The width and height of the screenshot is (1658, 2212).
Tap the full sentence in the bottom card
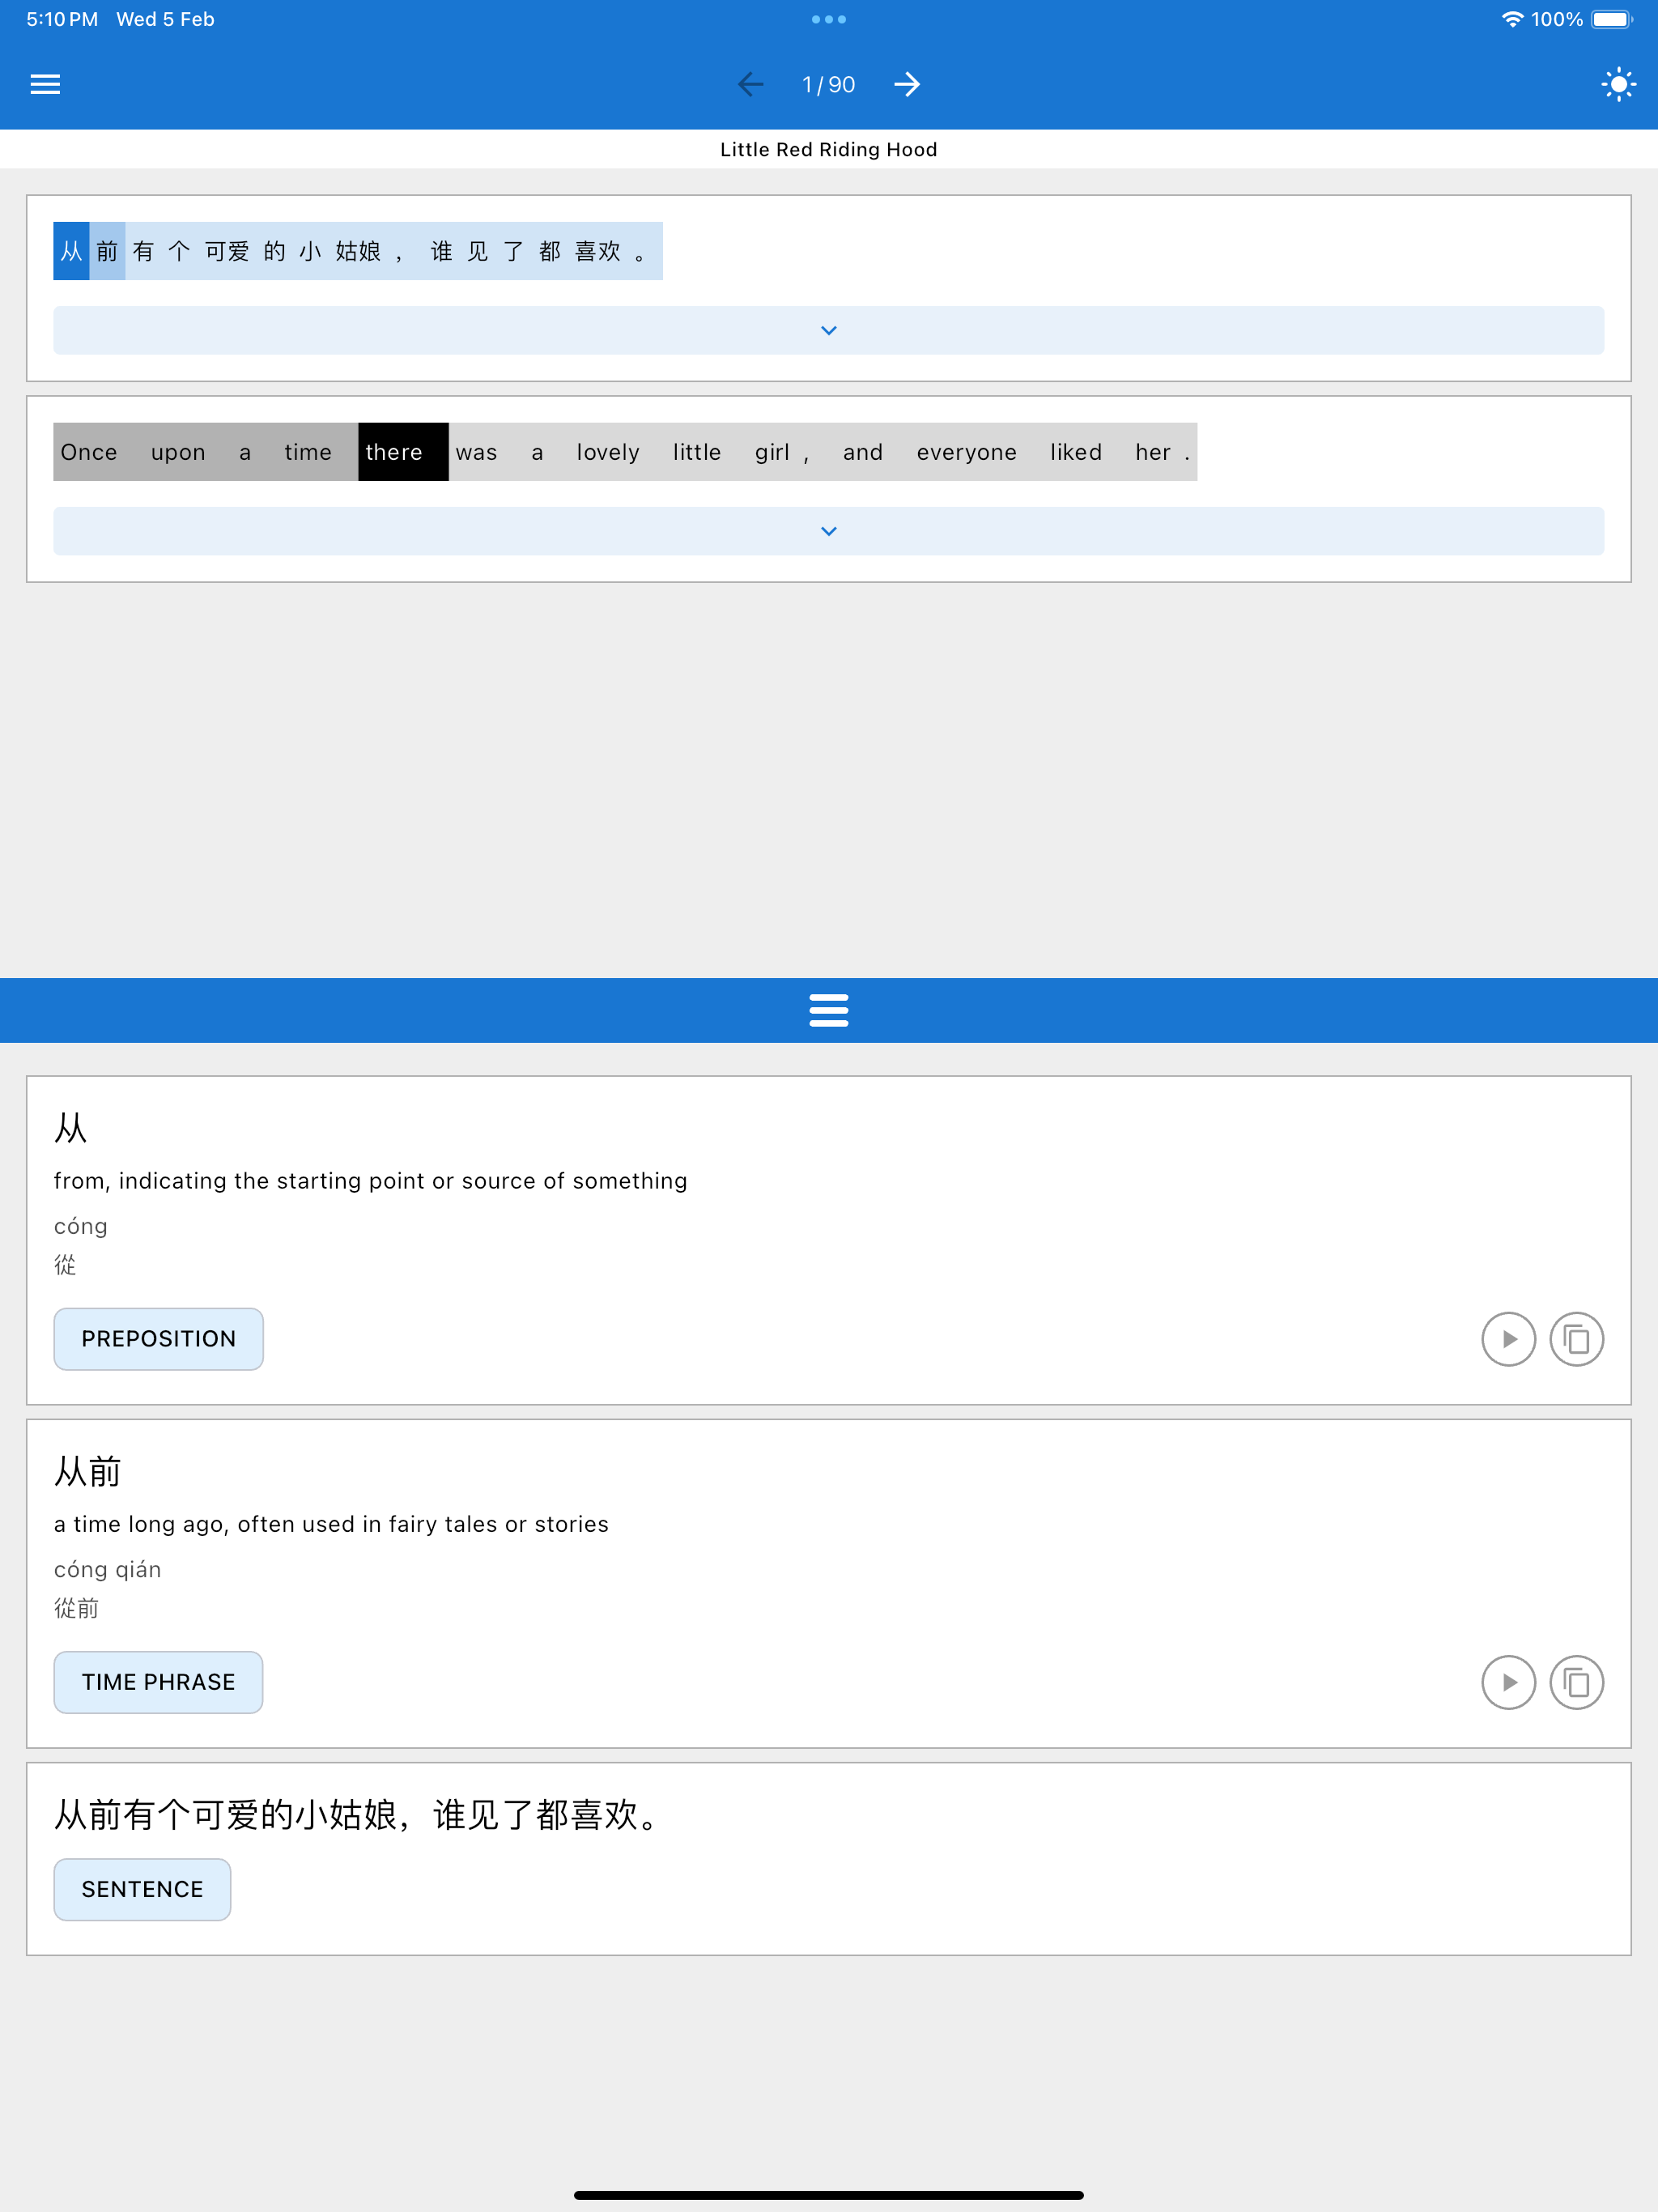pyautogui.click(x=358, y=1814)
